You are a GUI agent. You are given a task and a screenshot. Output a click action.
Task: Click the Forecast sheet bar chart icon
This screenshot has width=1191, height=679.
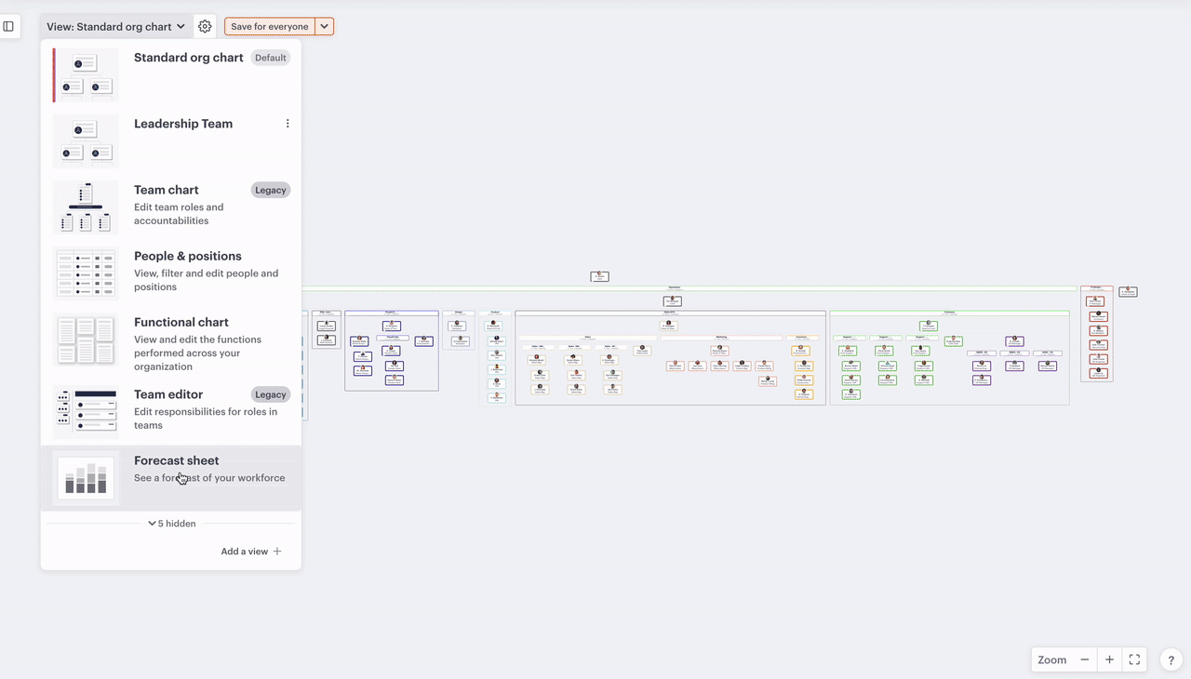pyautogui.click(x=86, y=478)
